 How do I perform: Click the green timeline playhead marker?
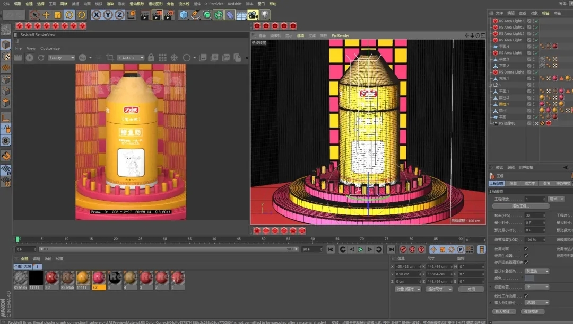click(x=17, y=239)
